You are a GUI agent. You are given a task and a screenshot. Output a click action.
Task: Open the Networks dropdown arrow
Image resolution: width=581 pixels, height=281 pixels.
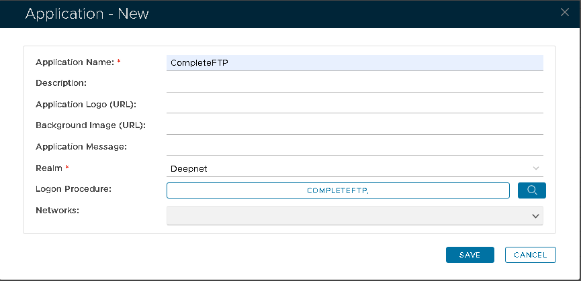535,216
